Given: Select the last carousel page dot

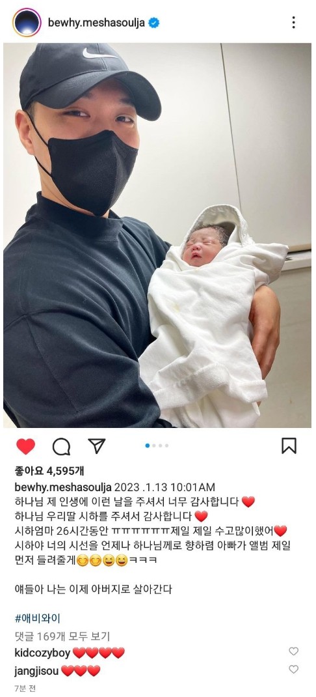Looking at the screenshot, I should (x=167, y=446).
